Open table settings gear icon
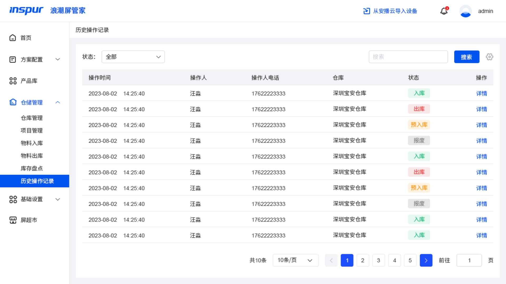Viewport: 506px width, 284px height. [x=489, y=57]
